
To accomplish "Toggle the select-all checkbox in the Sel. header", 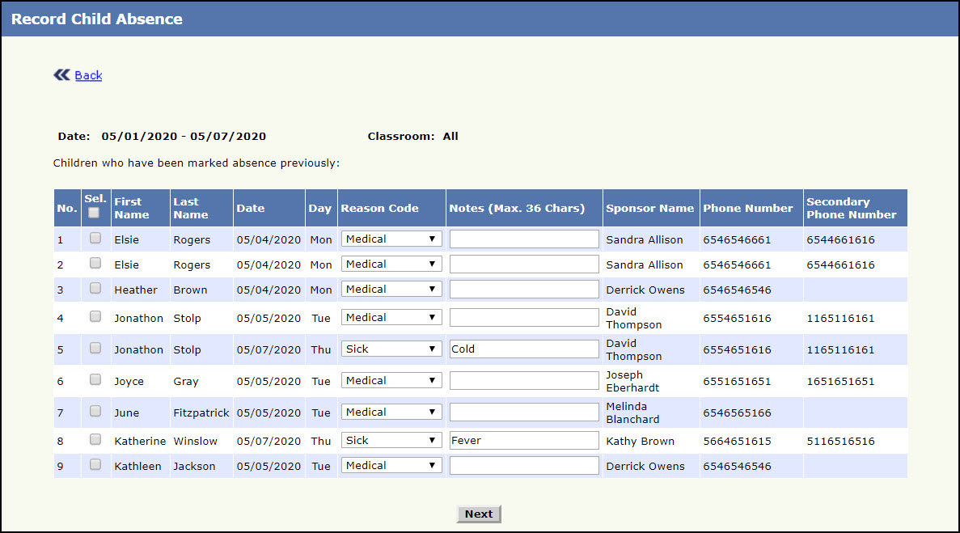I will (95, 213).
